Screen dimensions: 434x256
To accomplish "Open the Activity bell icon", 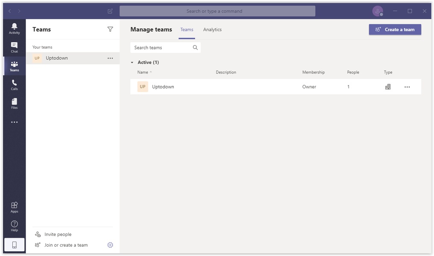I will (x=14, y=28).
